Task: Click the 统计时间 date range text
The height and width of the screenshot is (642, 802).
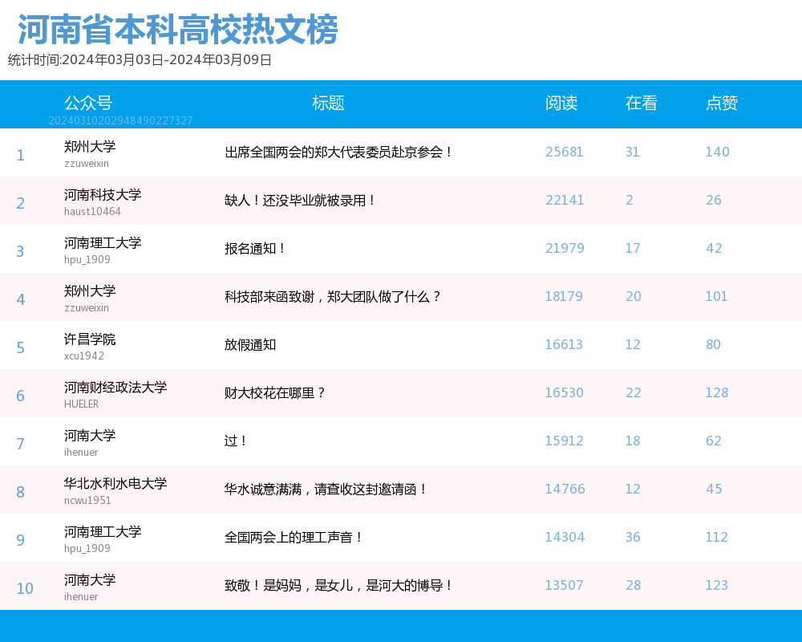Action: [x=140, y=60]
